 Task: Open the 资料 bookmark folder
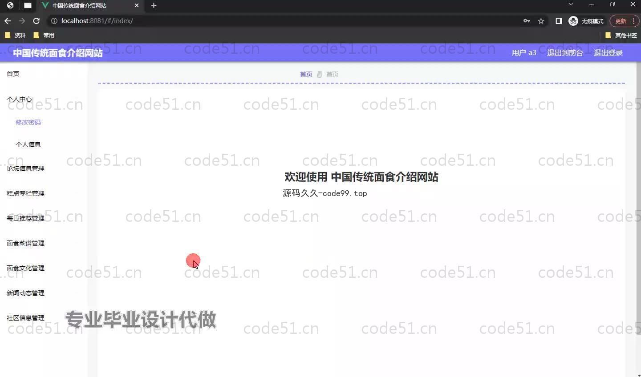point(15,35)
